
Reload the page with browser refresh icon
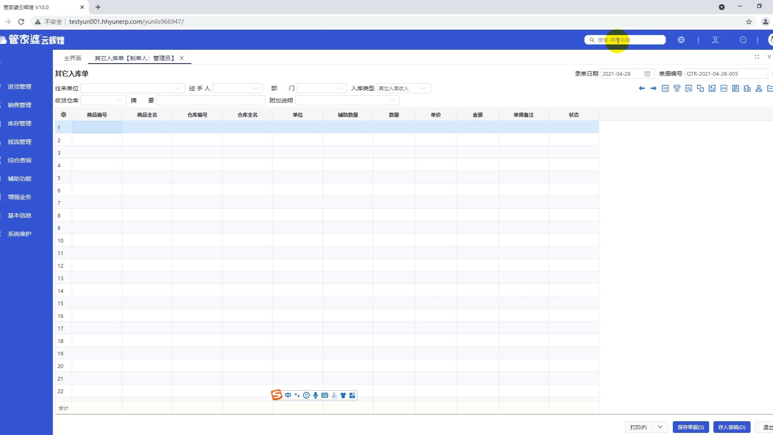click(21, 22)
